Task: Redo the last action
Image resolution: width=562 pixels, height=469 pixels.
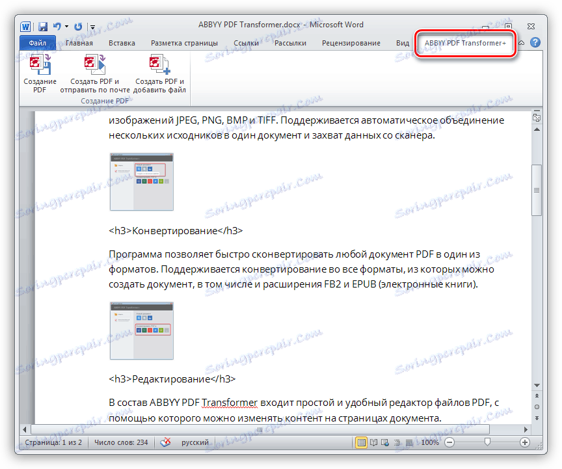Action: click(78, 27)
